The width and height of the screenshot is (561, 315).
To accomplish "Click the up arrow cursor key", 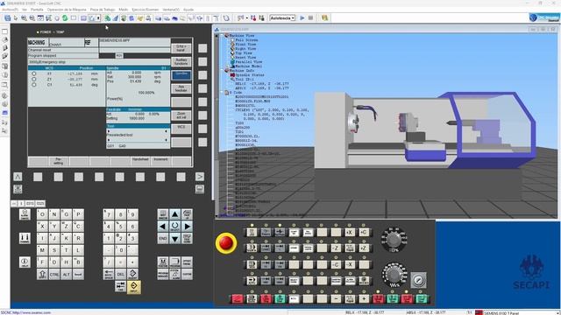I will (x=174, y=214).
